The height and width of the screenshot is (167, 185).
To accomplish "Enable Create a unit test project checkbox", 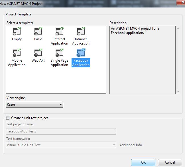I will click(x=8, y=118).
